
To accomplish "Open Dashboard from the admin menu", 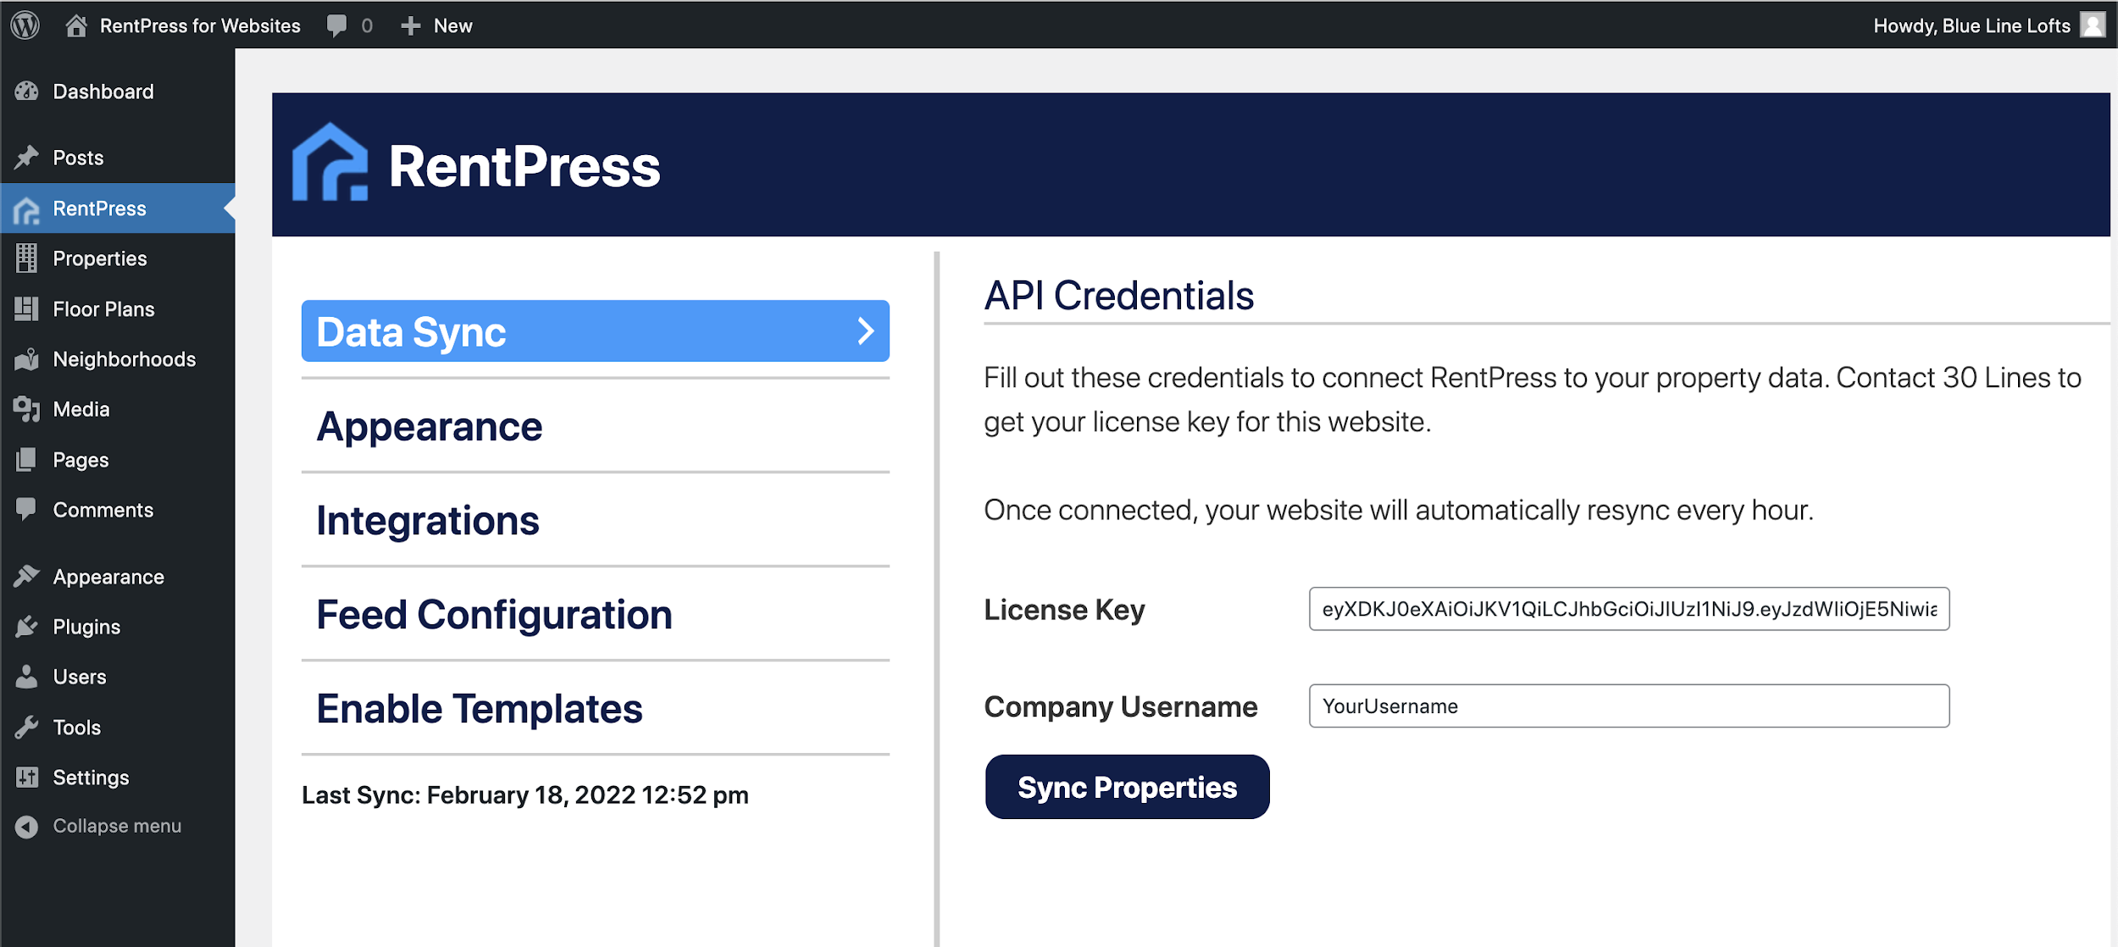I will pyautogui.click(x=118, y=91).
